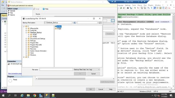Viewport: 175px width, 98px height.
Task: Toggle the highlighted Indent guide icon in Notepad++
Action: click(155, 8)
